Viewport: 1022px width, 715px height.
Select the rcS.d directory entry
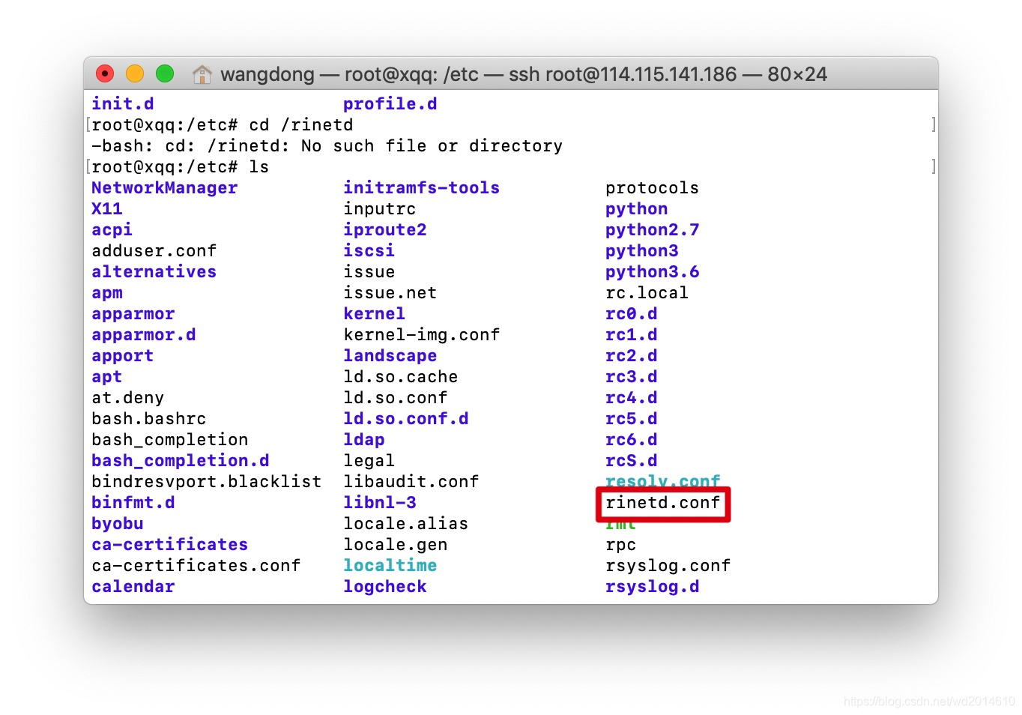[x=632, y=461]
